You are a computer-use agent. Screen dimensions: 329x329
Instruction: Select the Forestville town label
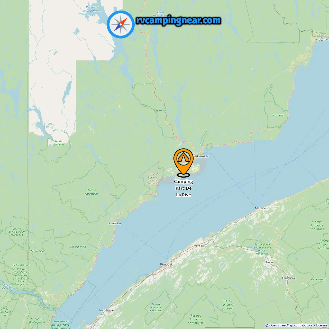click(x=115, y=223)
